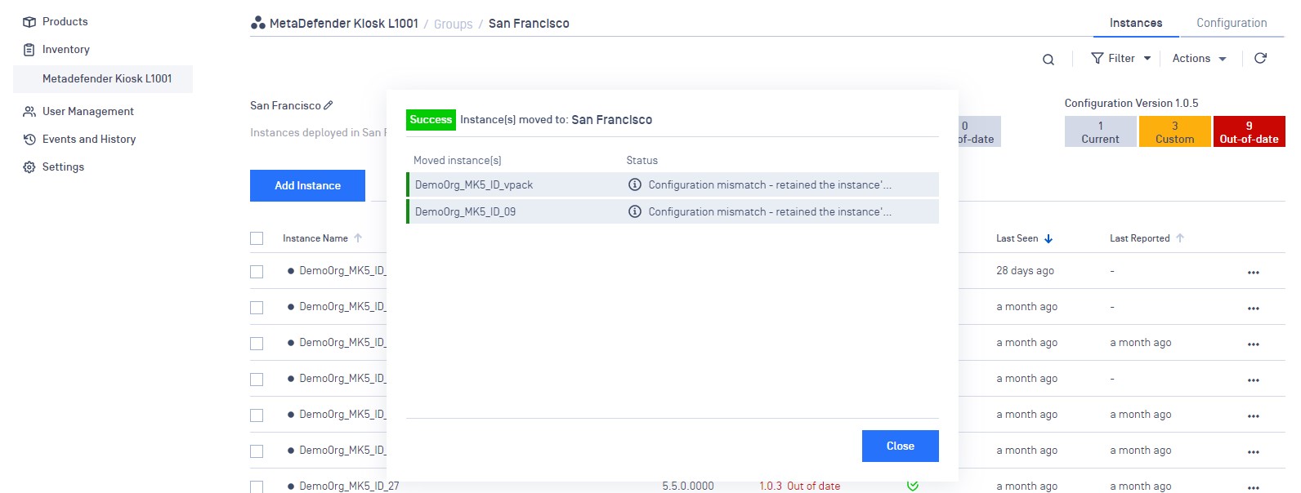This screenshot has width=1301, height=493.
Task: Sort by Last Seen column arrow
Action: pos(1048,238)
